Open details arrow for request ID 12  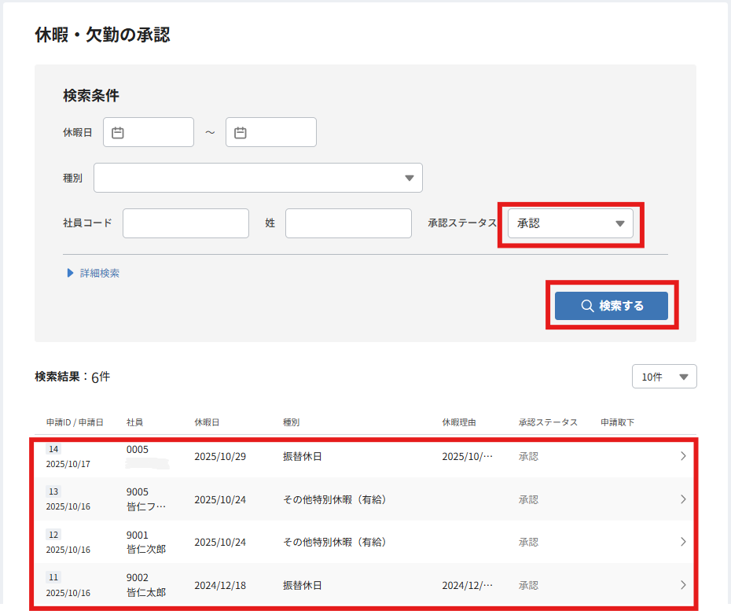point(682,542)
